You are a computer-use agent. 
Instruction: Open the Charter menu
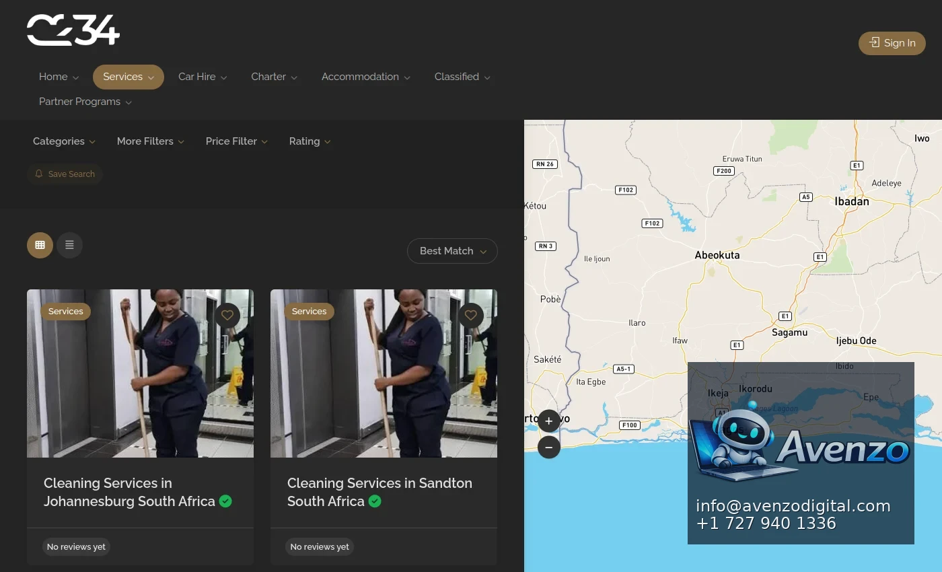[274, 77]
